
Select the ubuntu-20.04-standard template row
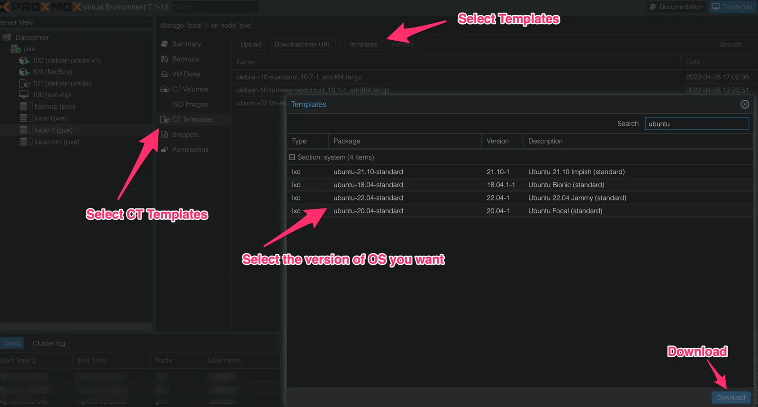tap(368, 211)
